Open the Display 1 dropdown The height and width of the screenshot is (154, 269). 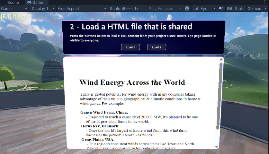point(43,9)
